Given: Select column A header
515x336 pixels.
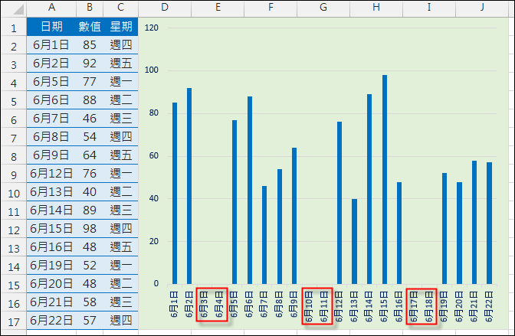Looking at the screenshot, I should tap(51, 8).
